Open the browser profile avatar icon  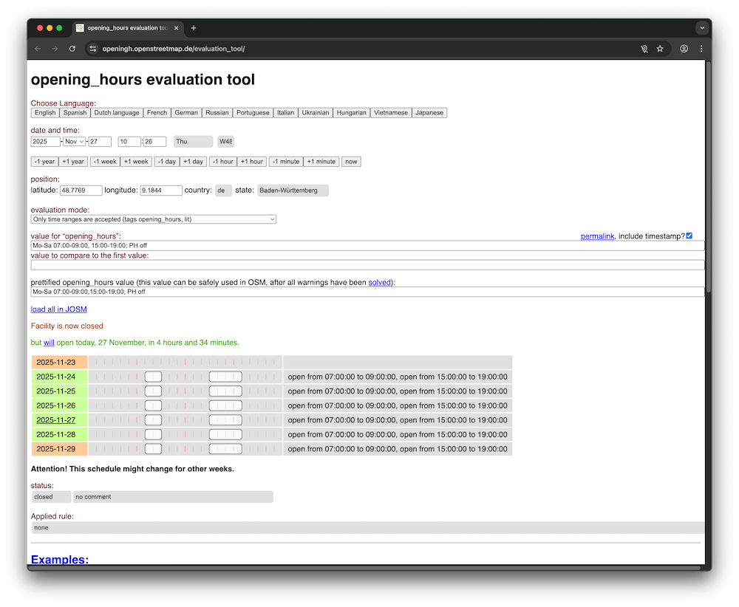[684, 48]
